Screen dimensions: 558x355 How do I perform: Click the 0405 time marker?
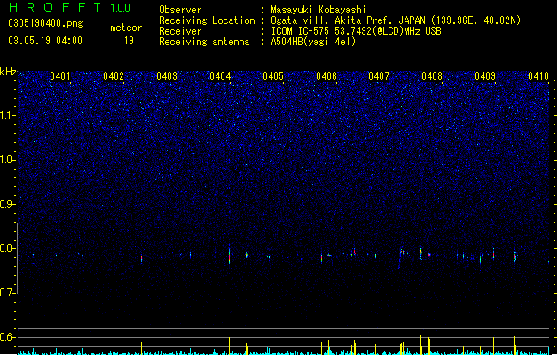tap(273, 76)
